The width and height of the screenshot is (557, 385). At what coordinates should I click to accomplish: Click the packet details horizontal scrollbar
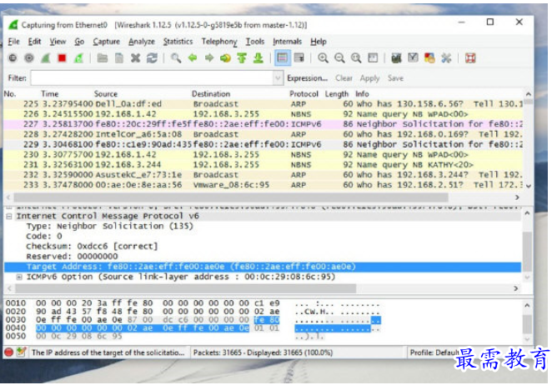[x=185, y=288]
